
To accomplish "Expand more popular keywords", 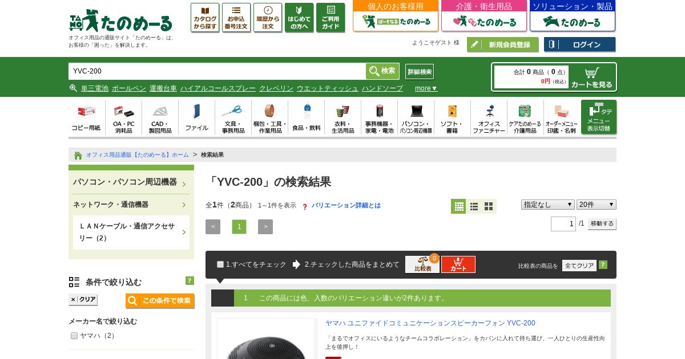I will [426, 88].
